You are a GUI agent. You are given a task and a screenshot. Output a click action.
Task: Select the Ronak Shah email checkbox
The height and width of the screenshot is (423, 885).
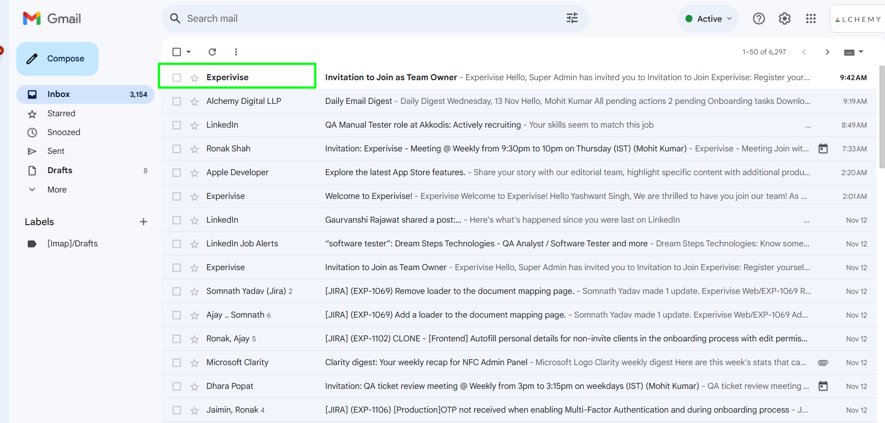(x=177, y=149)
